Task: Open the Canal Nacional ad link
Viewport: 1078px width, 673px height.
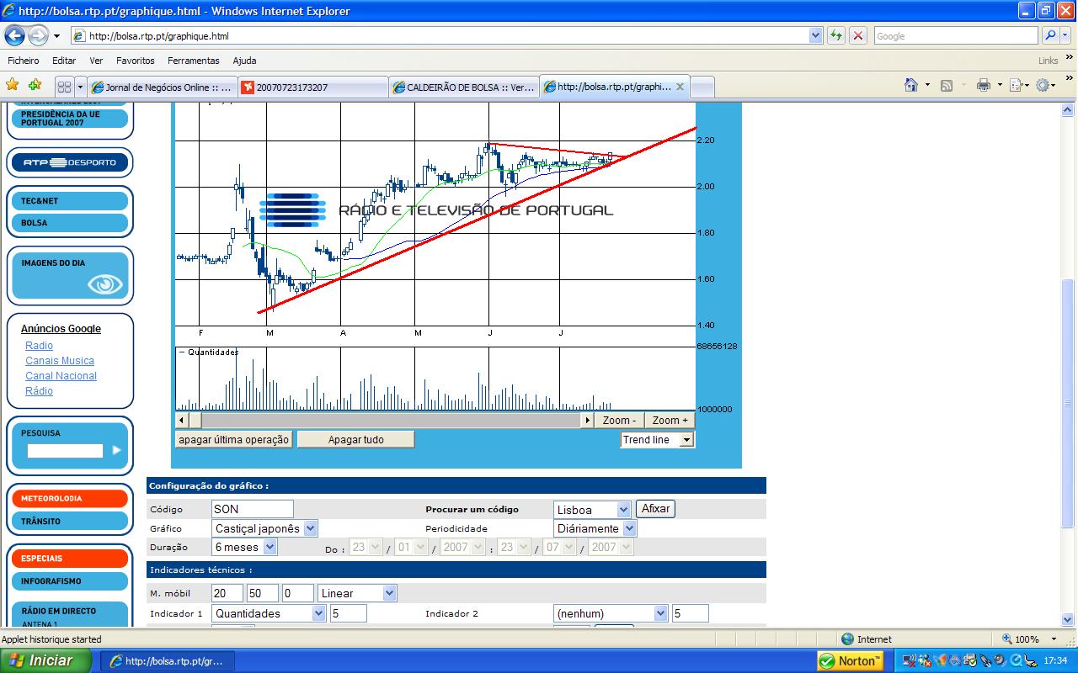Action: (61, 376)
